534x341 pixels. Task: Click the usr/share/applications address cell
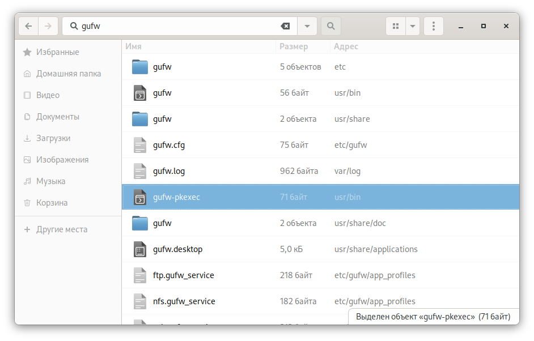[x=376, y=249]
